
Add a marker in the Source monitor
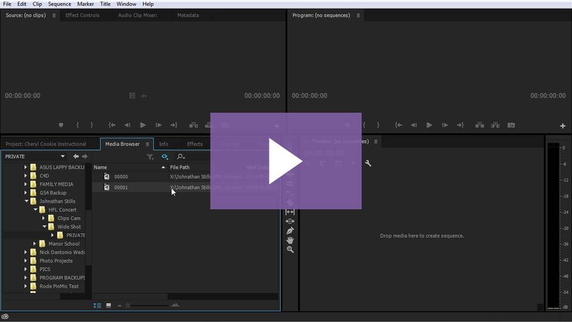pos(61,125)
